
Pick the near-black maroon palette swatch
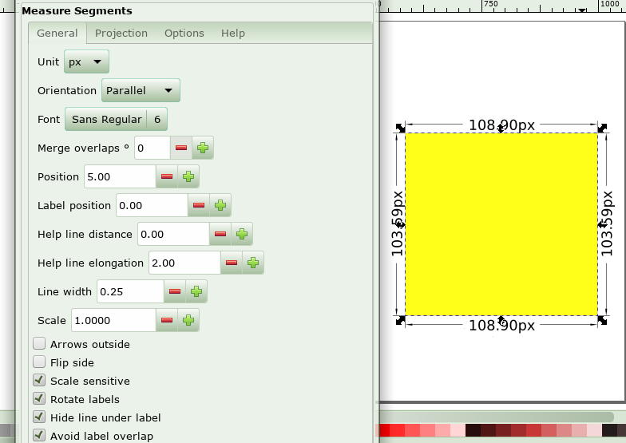[x=473, y=430]
